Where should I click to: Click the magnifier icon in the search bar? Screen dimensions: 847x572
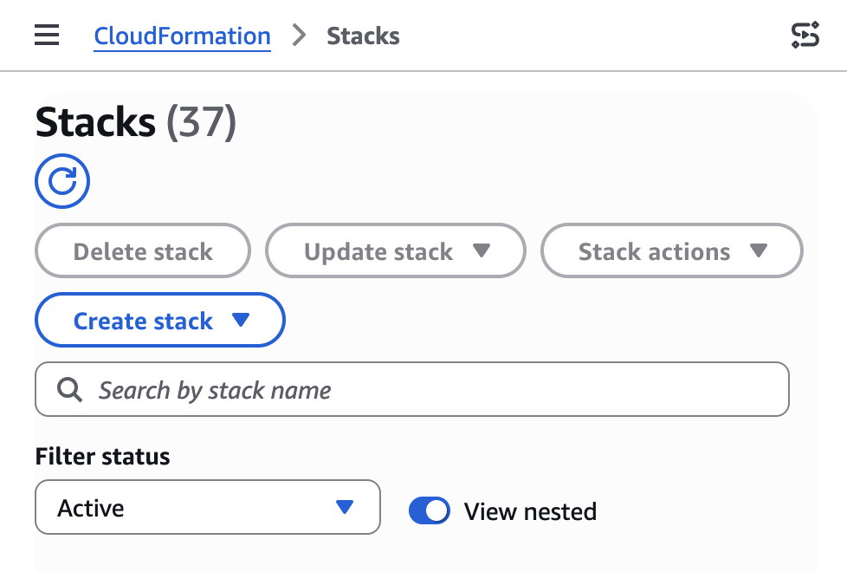click(70, 389)
